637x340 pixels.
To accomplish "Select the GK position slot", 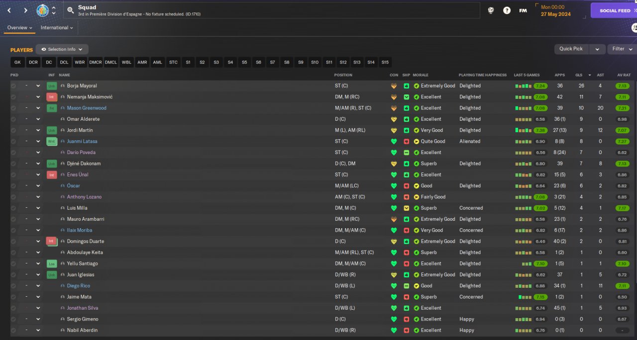I will tap(17, 62).
